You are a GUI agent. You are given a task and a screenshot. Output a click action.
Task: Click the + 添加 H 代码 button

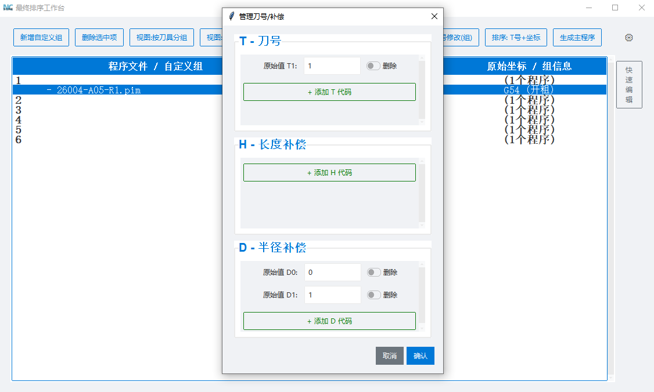point(329,172)
